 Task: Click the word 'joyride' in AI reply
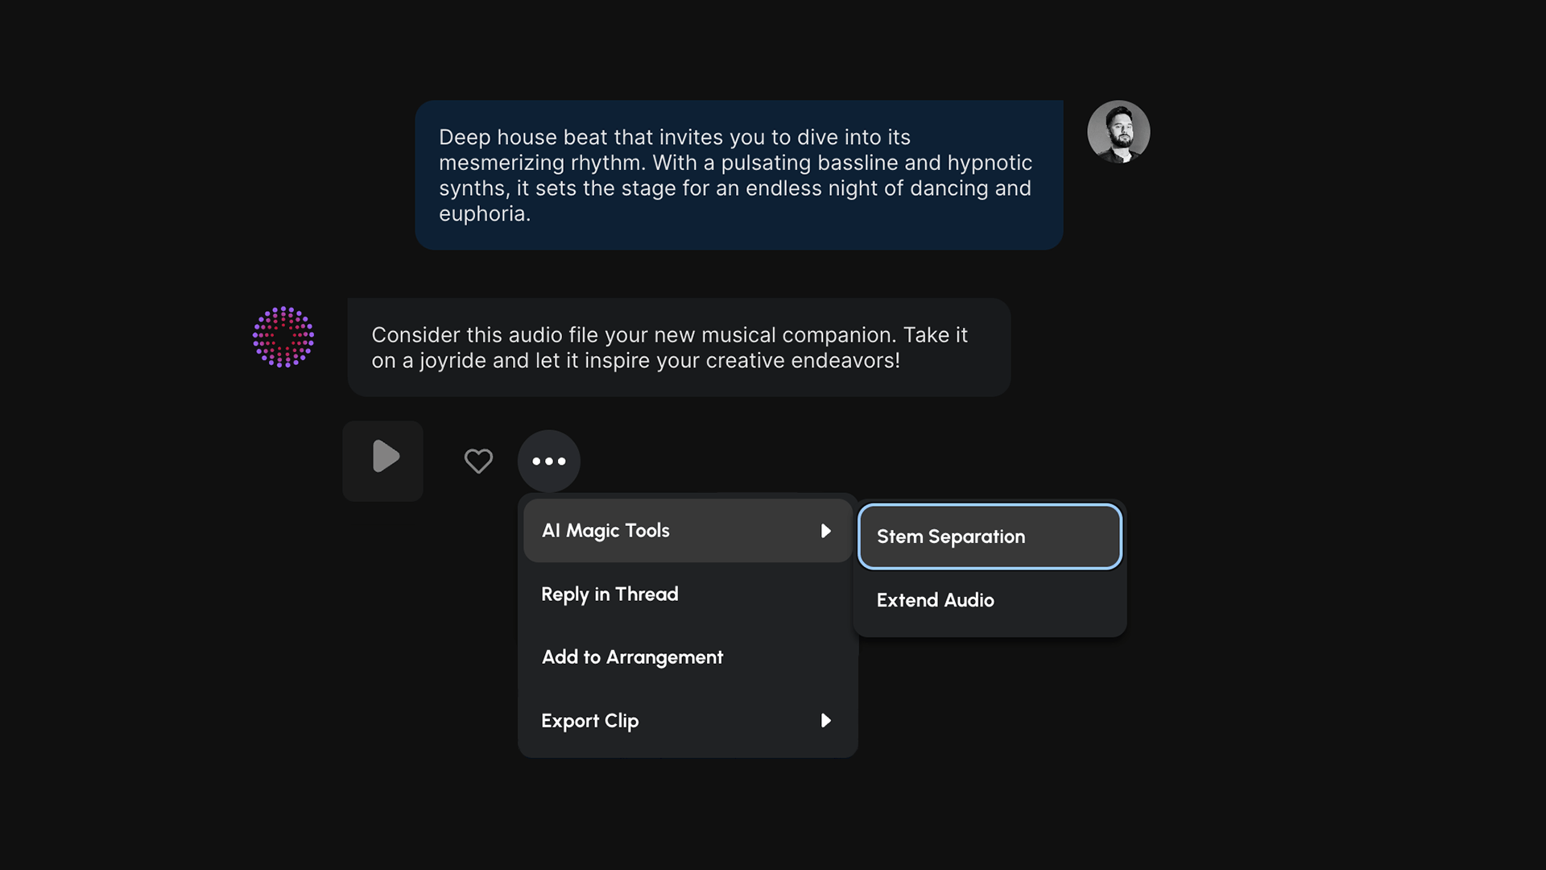(453, 361)
